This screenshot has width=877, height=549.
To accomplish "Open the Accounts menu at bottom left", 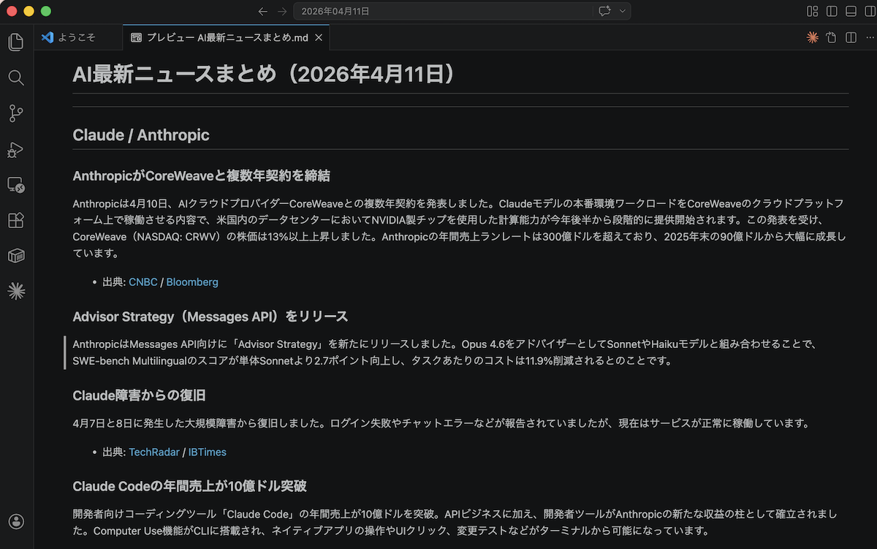I will [x=16, y=521].
